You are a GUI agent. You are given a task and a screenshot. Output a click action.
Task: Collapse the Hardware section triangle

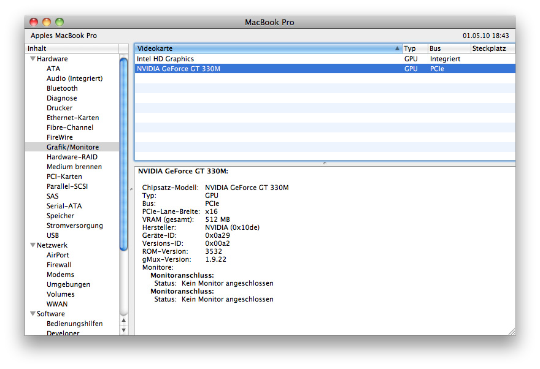(33, 59)
